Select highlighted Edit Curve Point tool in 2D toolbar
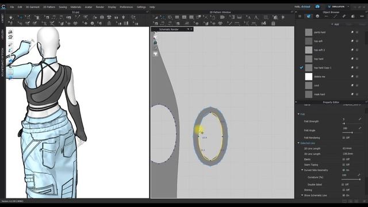Viewport: 368px width, 207px height. (x=163, y=17)
